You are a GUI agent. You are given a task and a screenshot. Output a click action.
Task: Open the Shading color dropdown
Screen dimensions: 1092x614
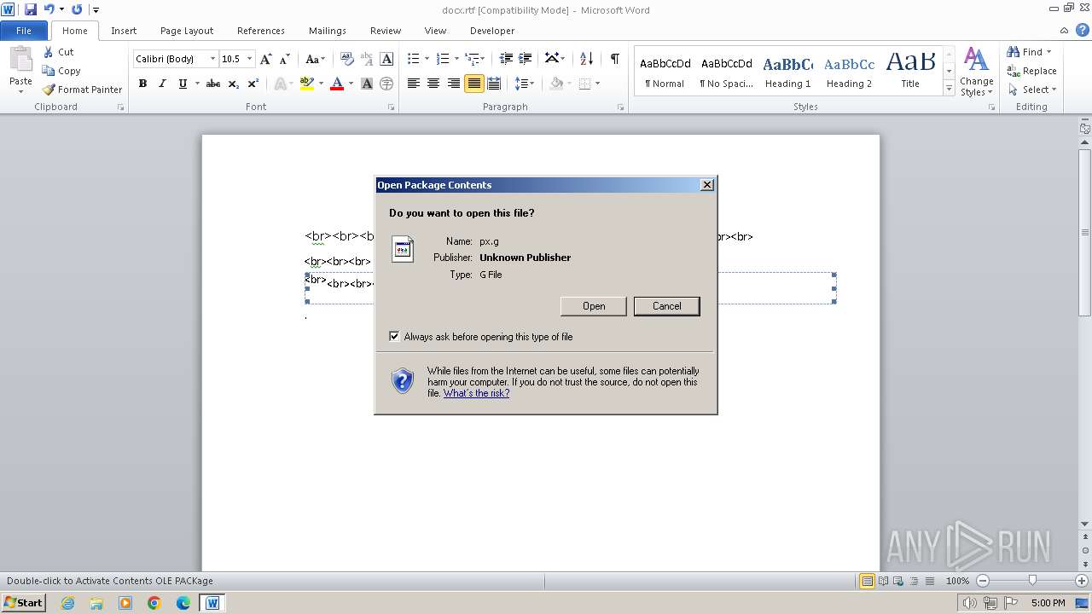coord(568,84)
